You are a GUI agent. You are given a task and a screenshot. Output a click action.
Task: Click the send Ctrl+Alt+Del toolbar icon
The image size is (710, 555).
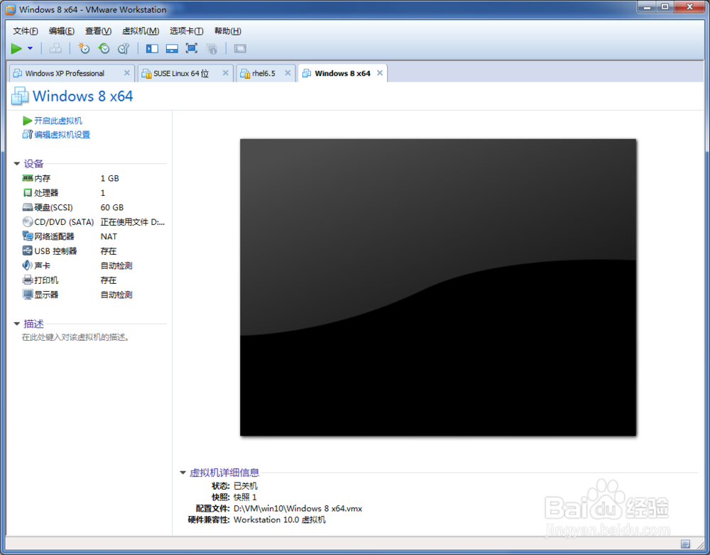click(x=55, y=48)
